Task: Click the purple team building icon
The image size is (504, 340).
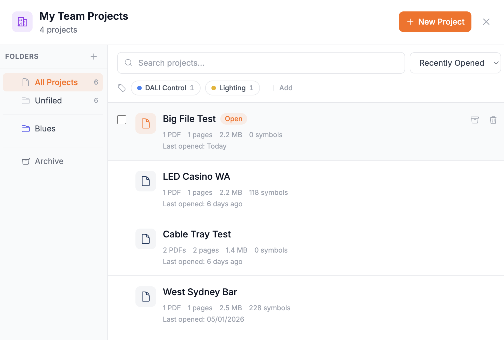Action: 22,22
